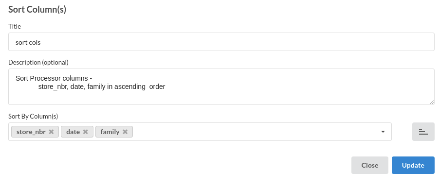
Task: Click into the Title input field
Action: [x=221, y=42]
